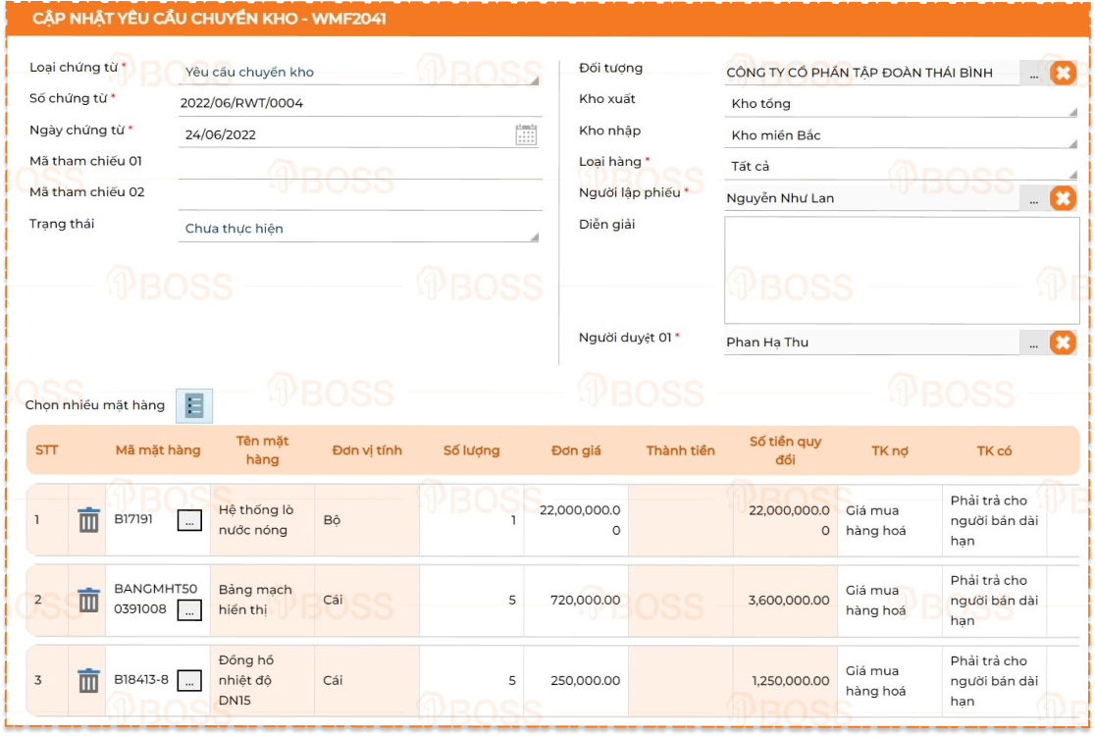Open the calendar picker for Ngày chứng từ
This screenshot has width=1095, height=737.
coord(526,135)
